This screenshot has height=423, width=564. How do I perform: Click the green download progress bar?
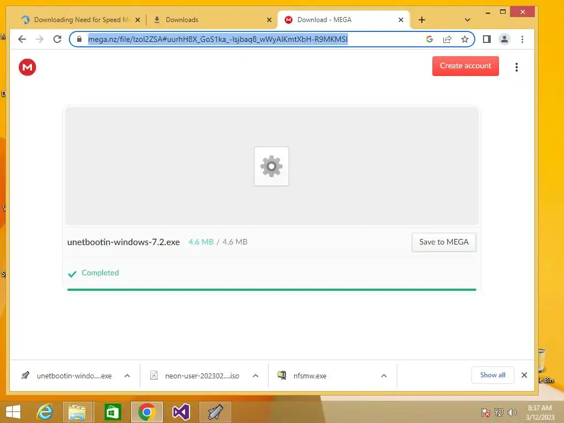pos(272,290)
